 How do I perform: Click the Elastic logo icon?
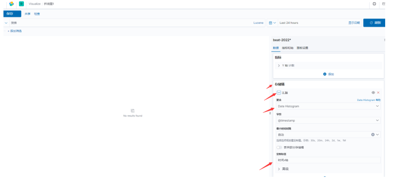tap(11, 4)
